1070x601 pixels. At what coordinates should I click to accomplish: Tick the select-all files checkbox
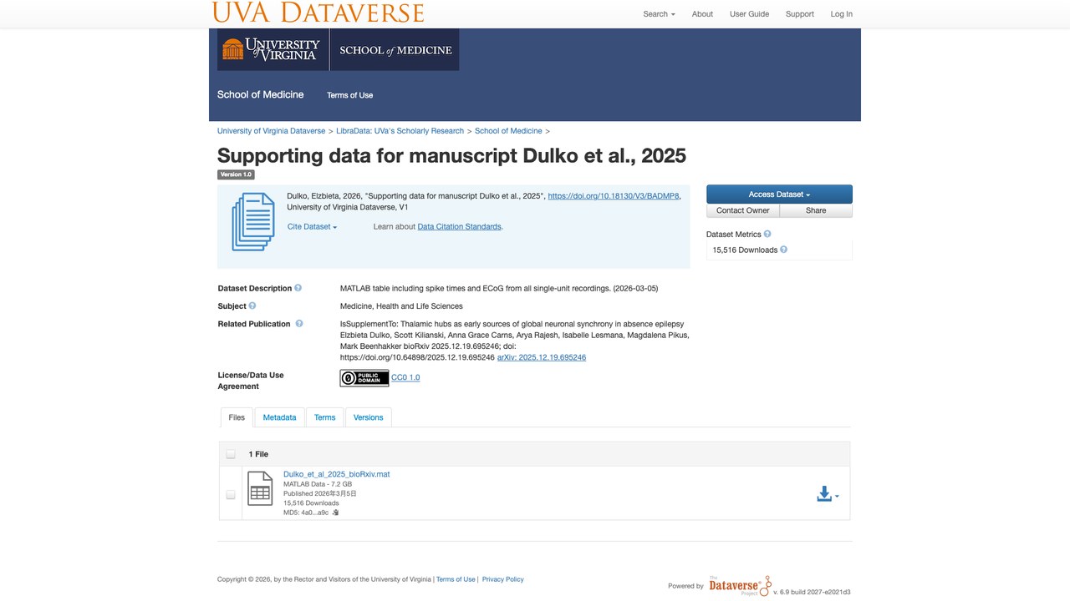(231, 454)
